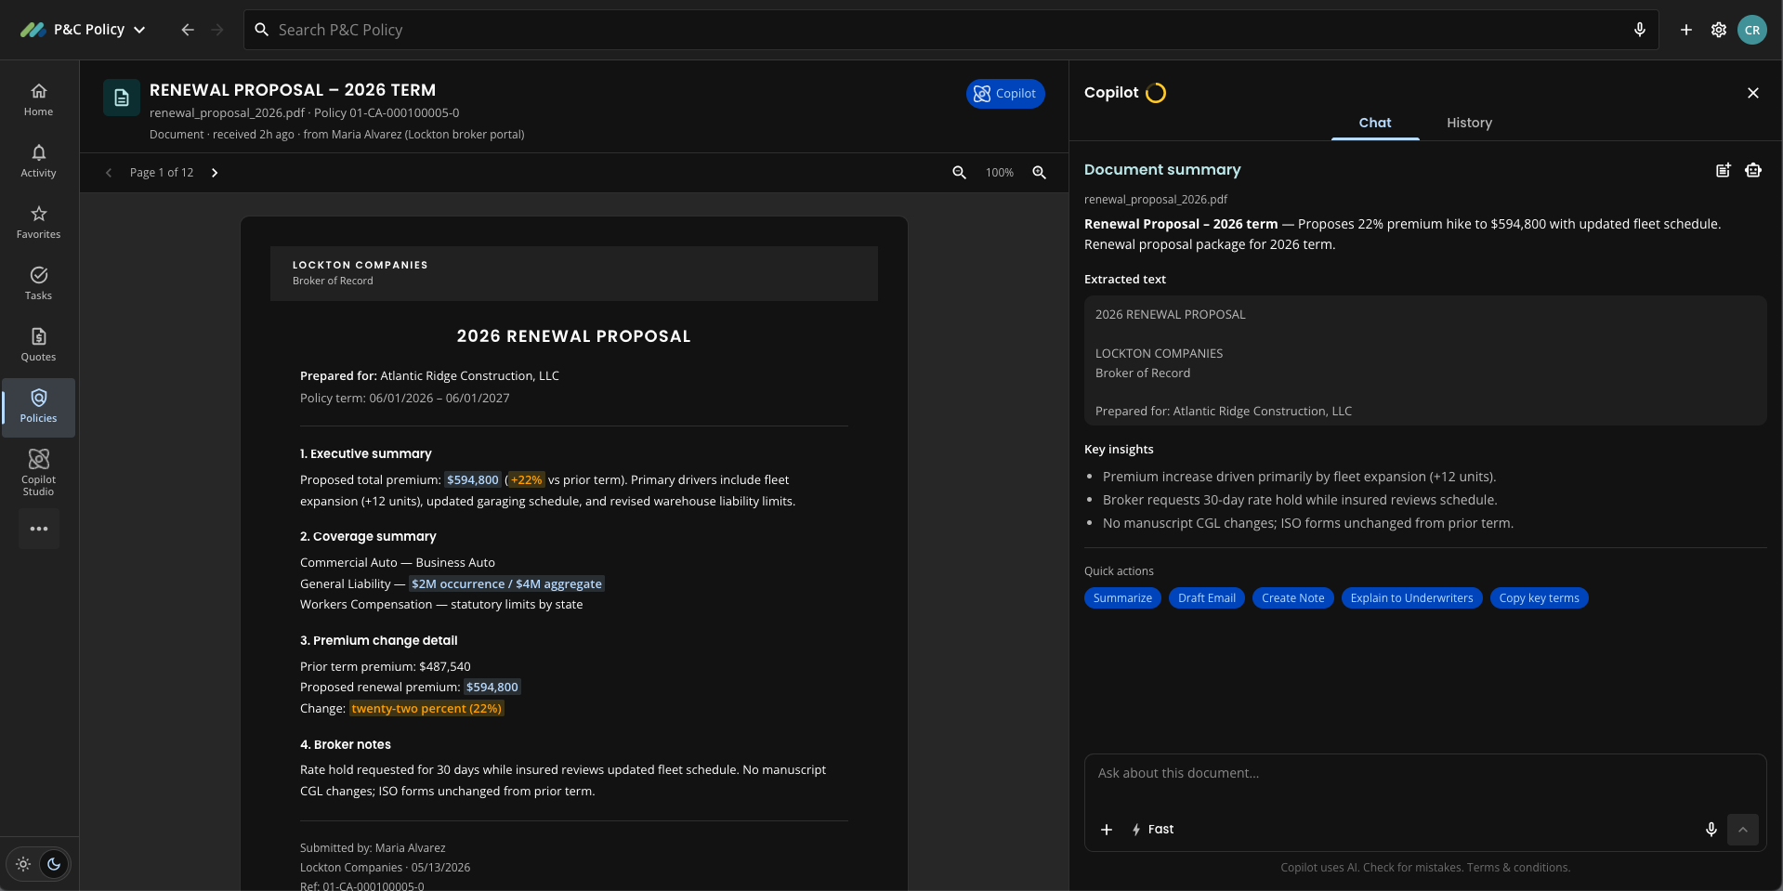
Task: Click the 100% zoom level
Action: pyautogui.click(x=1000, y=173)
